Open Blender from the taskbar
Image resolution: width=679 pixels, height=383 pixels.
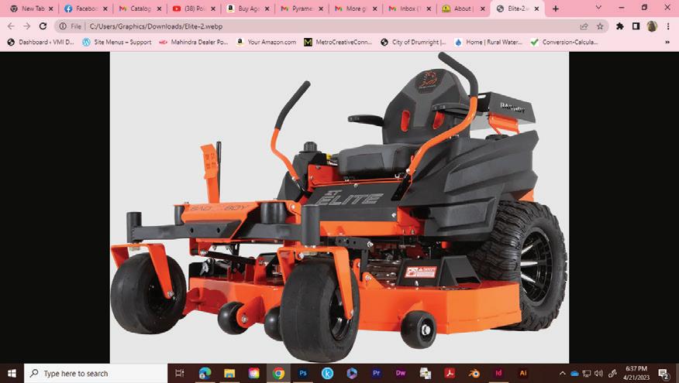pos(474,373)
